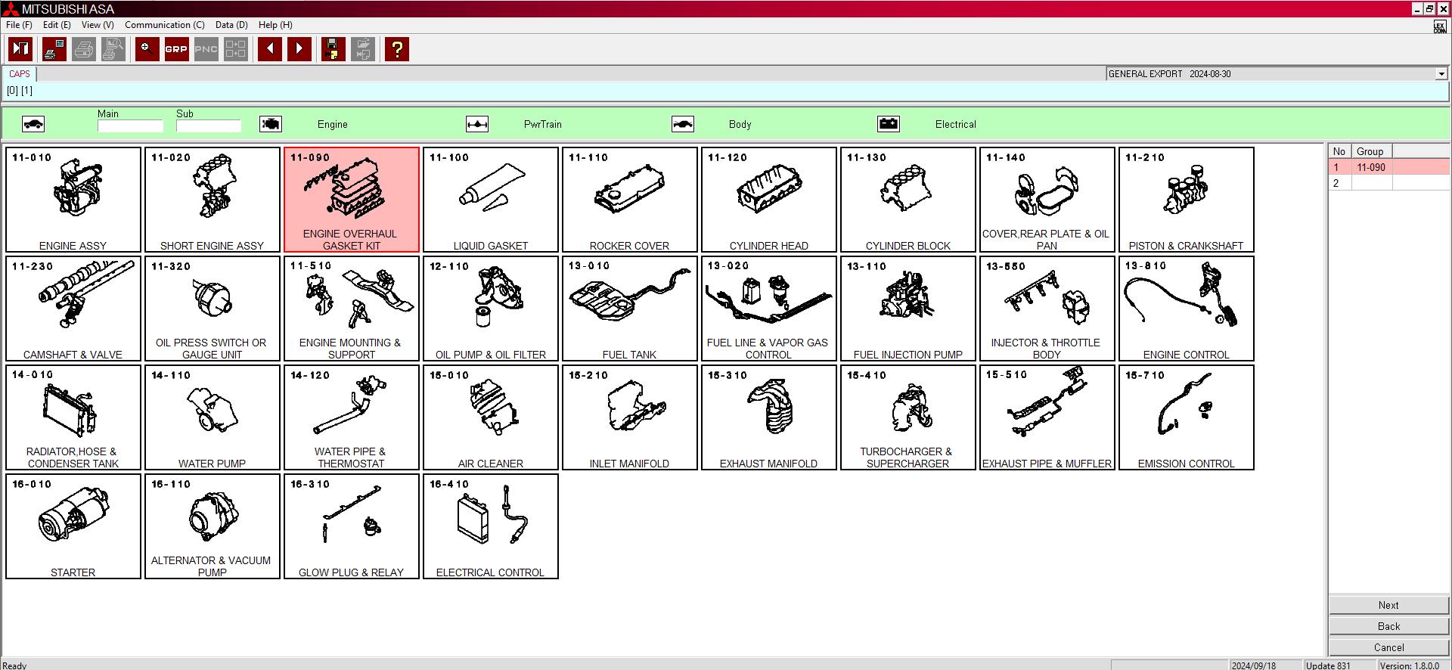Switch to the CAPS tab
Screen dimensions: 1452x670
click(x=20, y=74)
